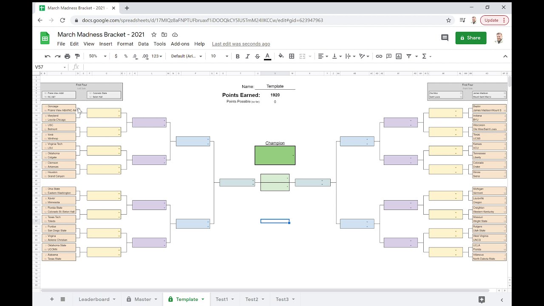Hide the menus with collapse chevron

click(505, 56)
